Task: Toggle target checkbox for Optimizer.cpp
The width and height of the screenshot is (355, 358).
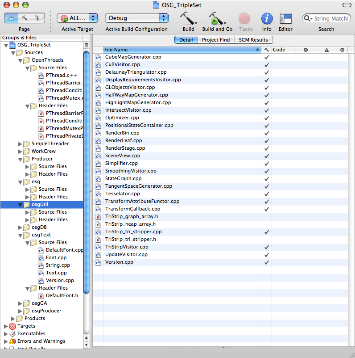Action: pos(267,118)
